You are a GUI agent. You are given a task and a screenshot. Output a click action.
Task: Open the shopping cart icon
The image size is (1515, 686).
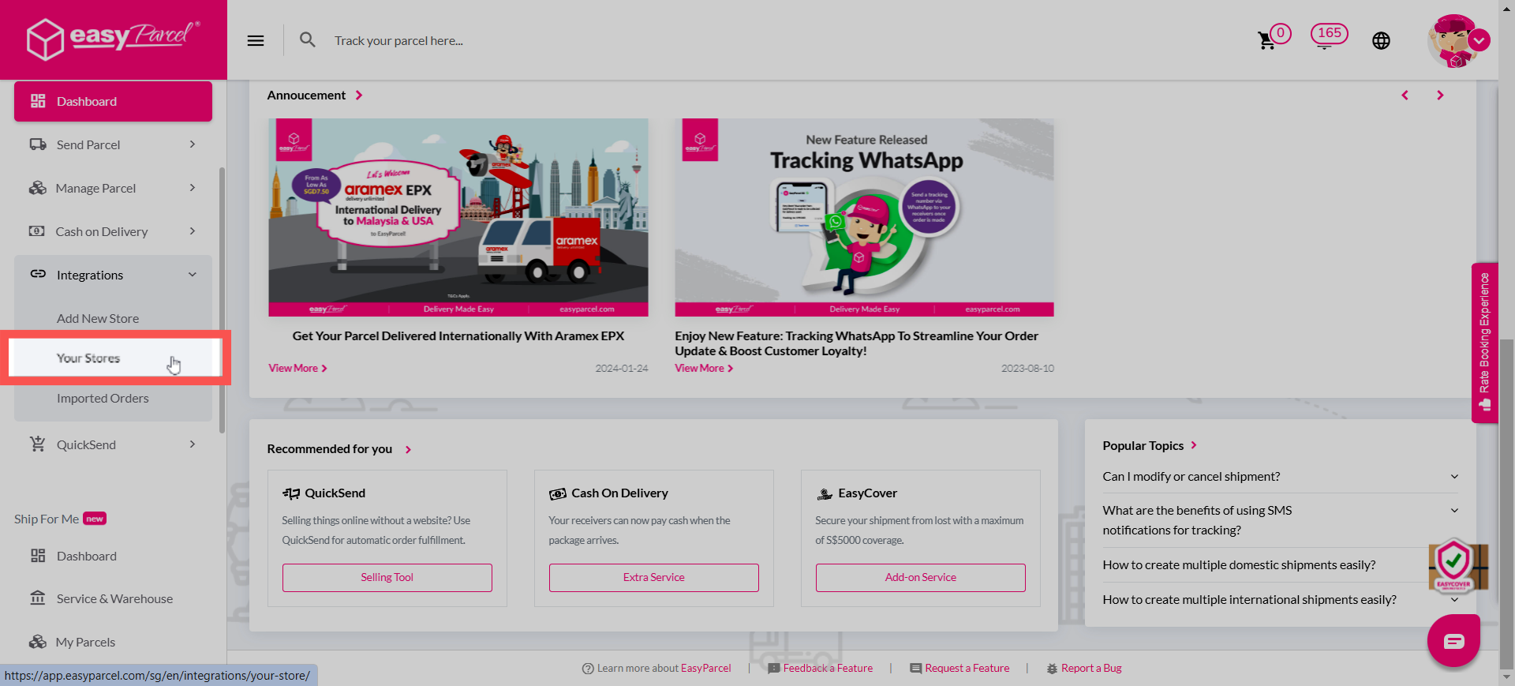click(1267, 40)
